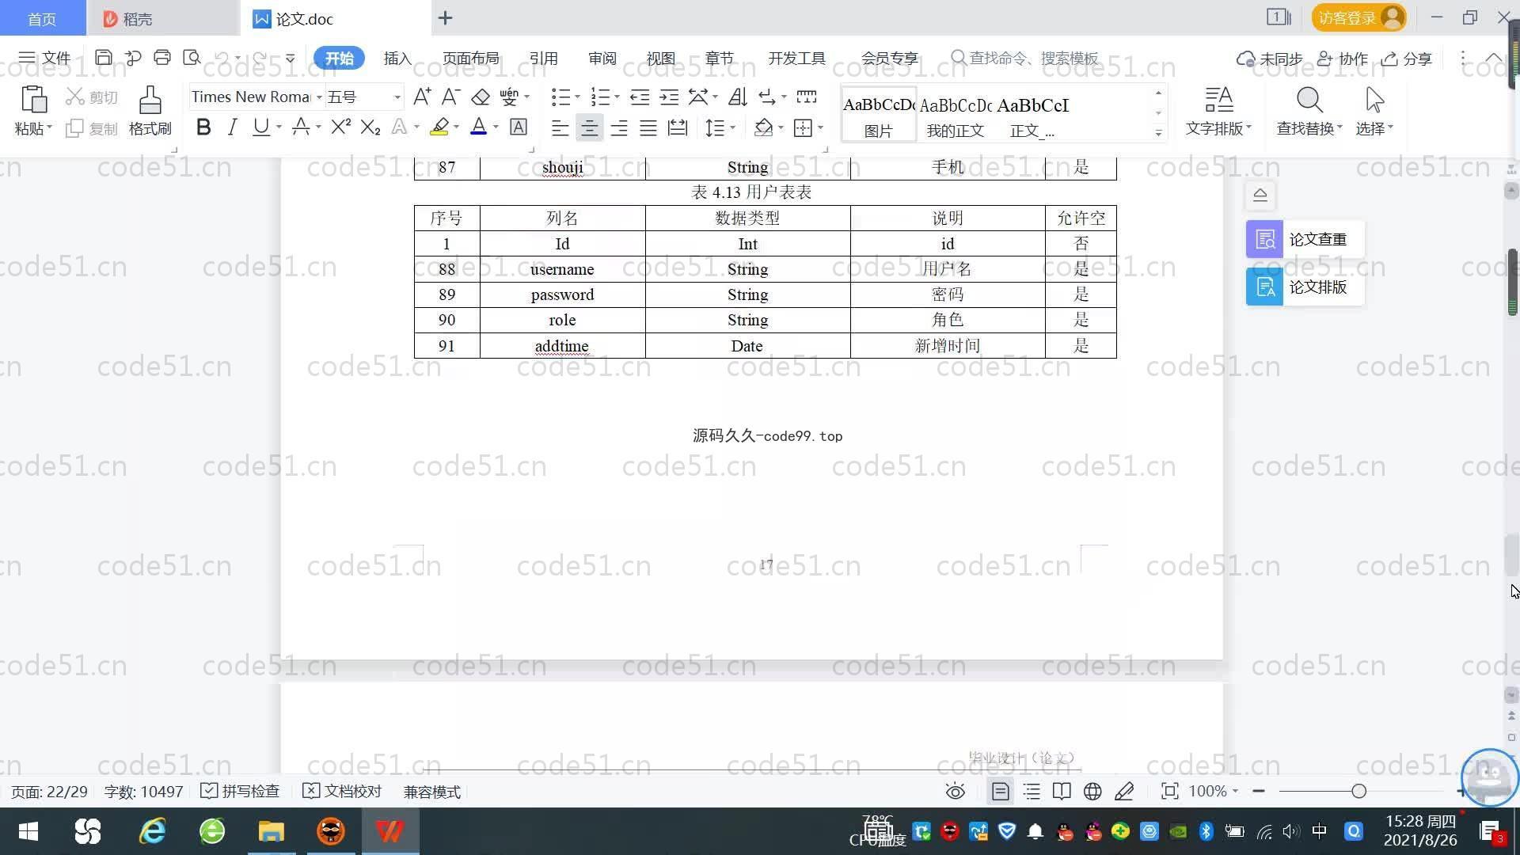Click the 访客登录 login button
This screenshot has width=1520, height=855.
[1358, 17]
